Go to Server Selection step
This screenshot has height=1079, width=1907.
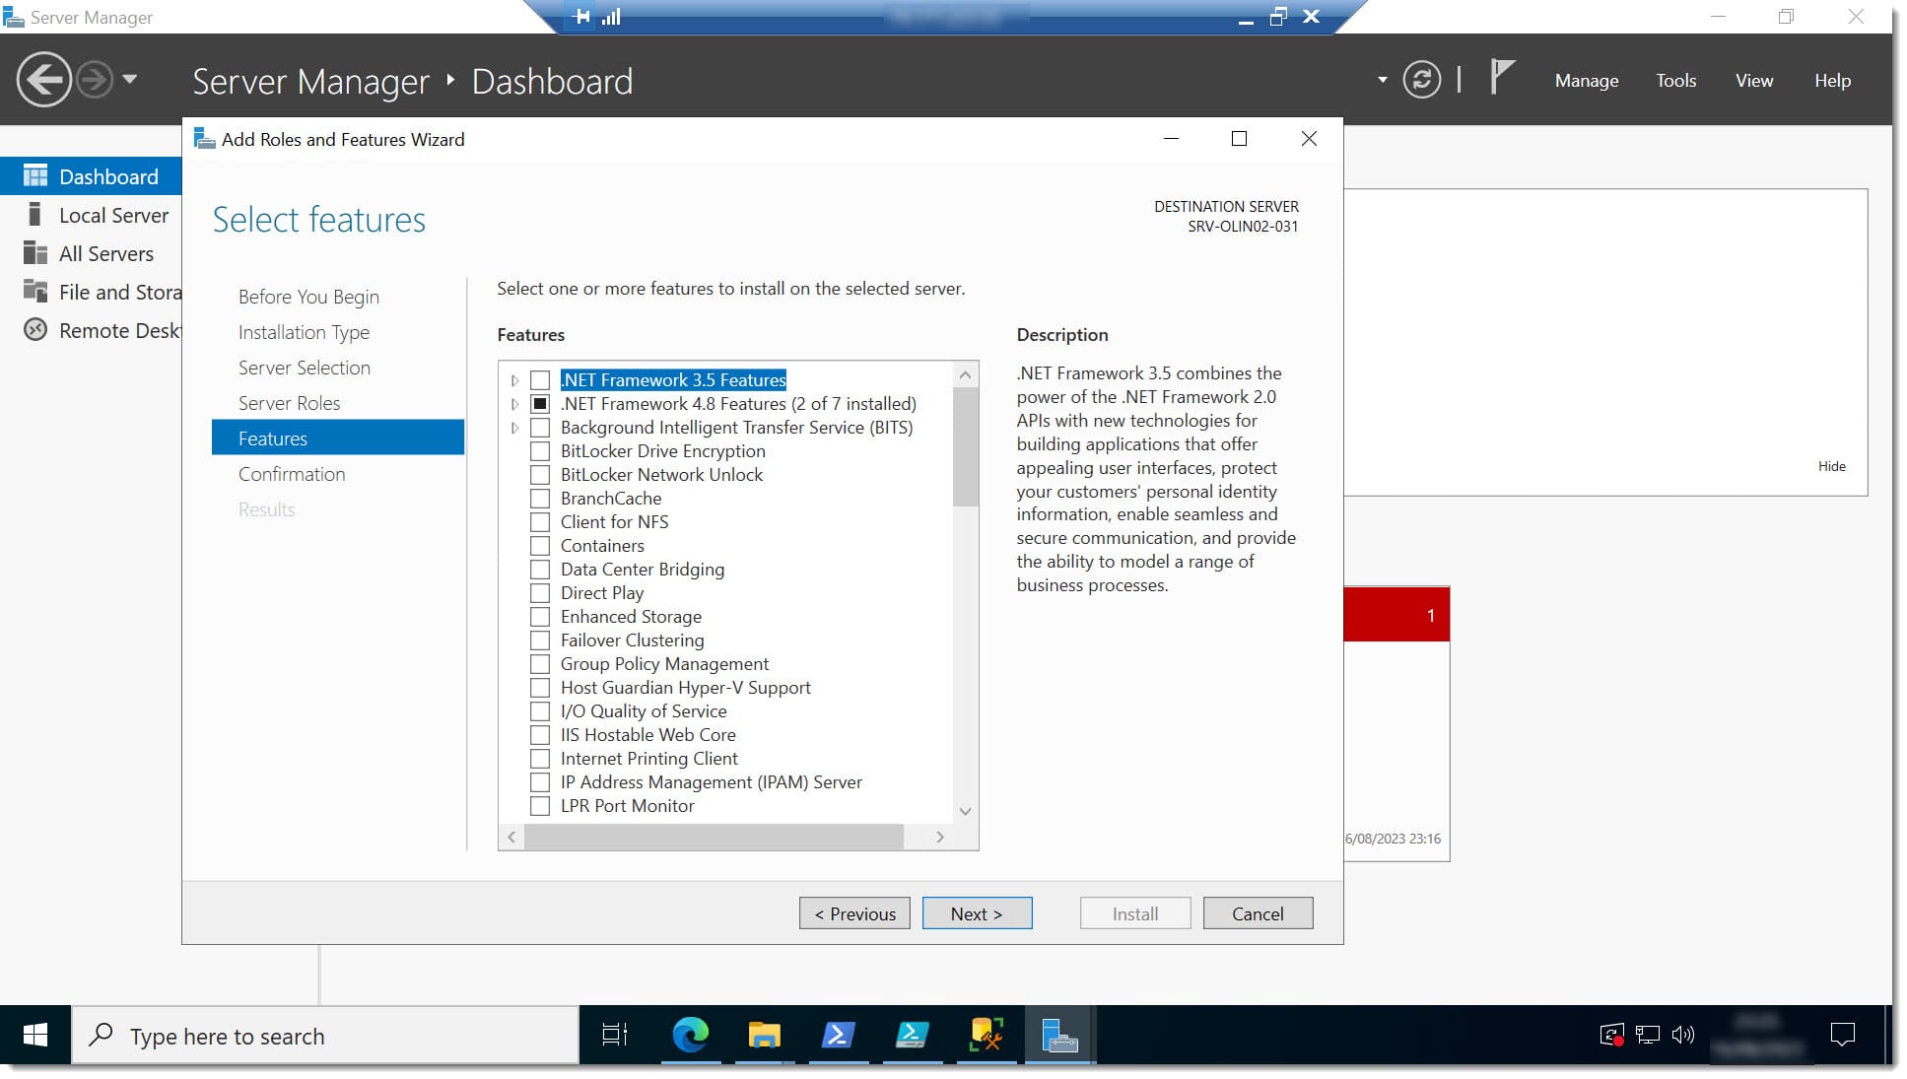click(305, 368)
